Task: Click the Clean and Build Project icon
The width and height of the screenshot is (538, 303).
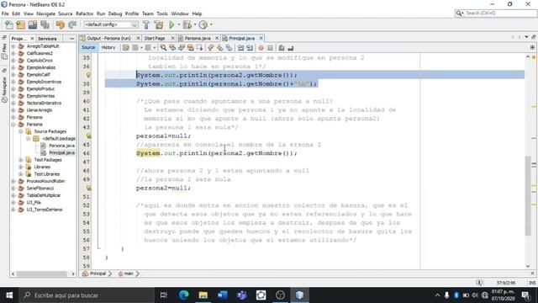Action: (159, 24)
